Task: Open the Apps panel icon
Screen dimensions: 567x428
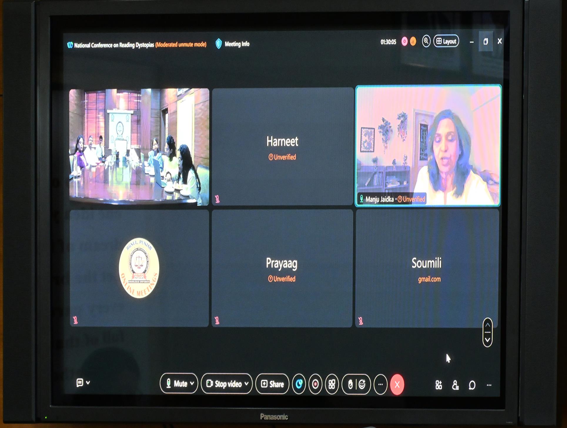Action: pyautogui.click(x=439, y=385)
